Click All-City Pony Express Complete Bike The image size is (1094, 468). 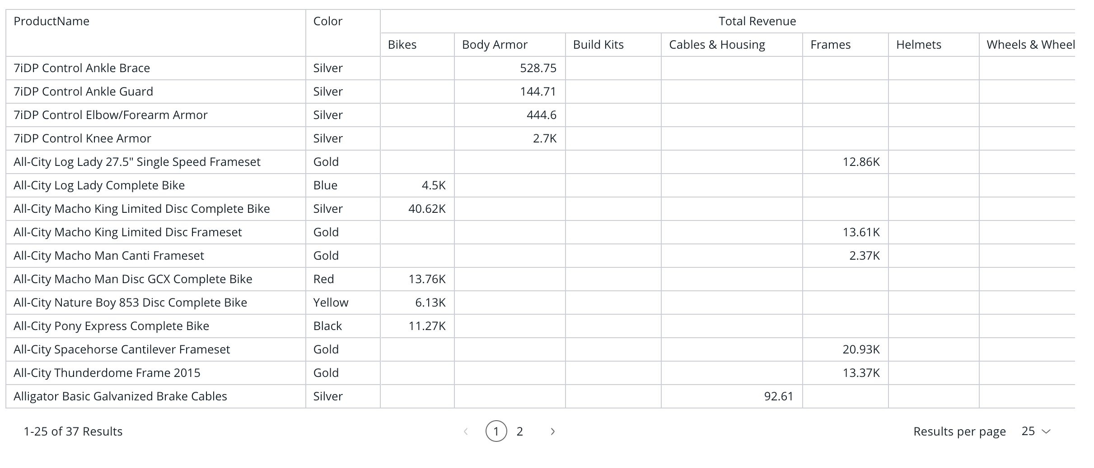[111, 326]
